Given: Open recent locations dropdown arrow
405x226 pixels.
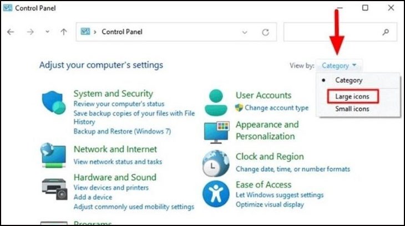Looking at the screenshot, I should coord(47,32).
